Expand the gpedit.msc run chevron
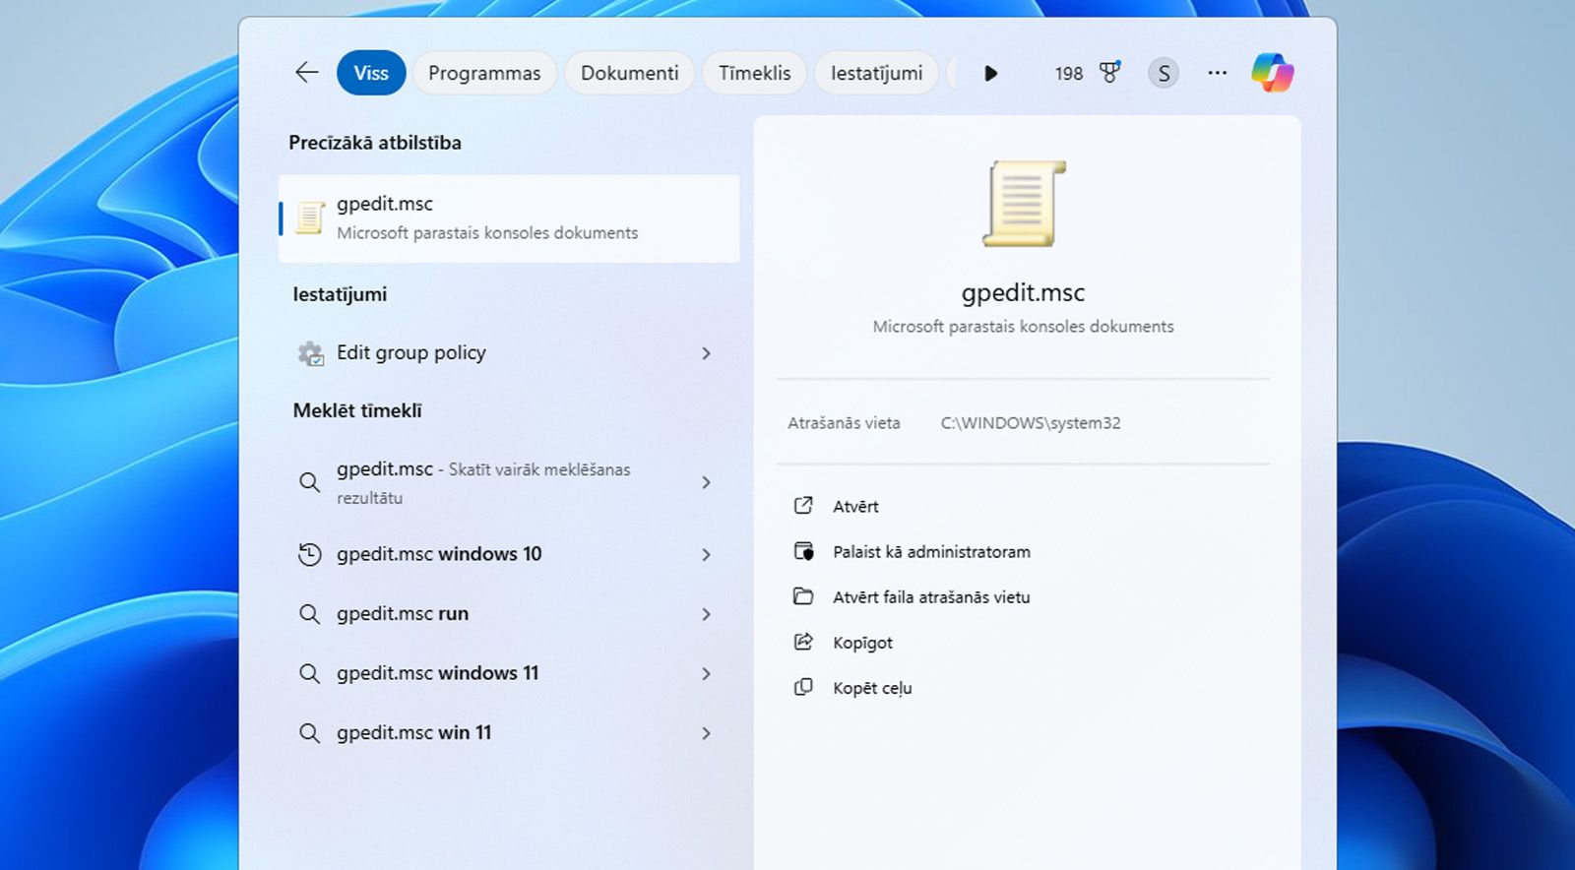This screenshot has height=870, width=1575. tap(706, 614)
